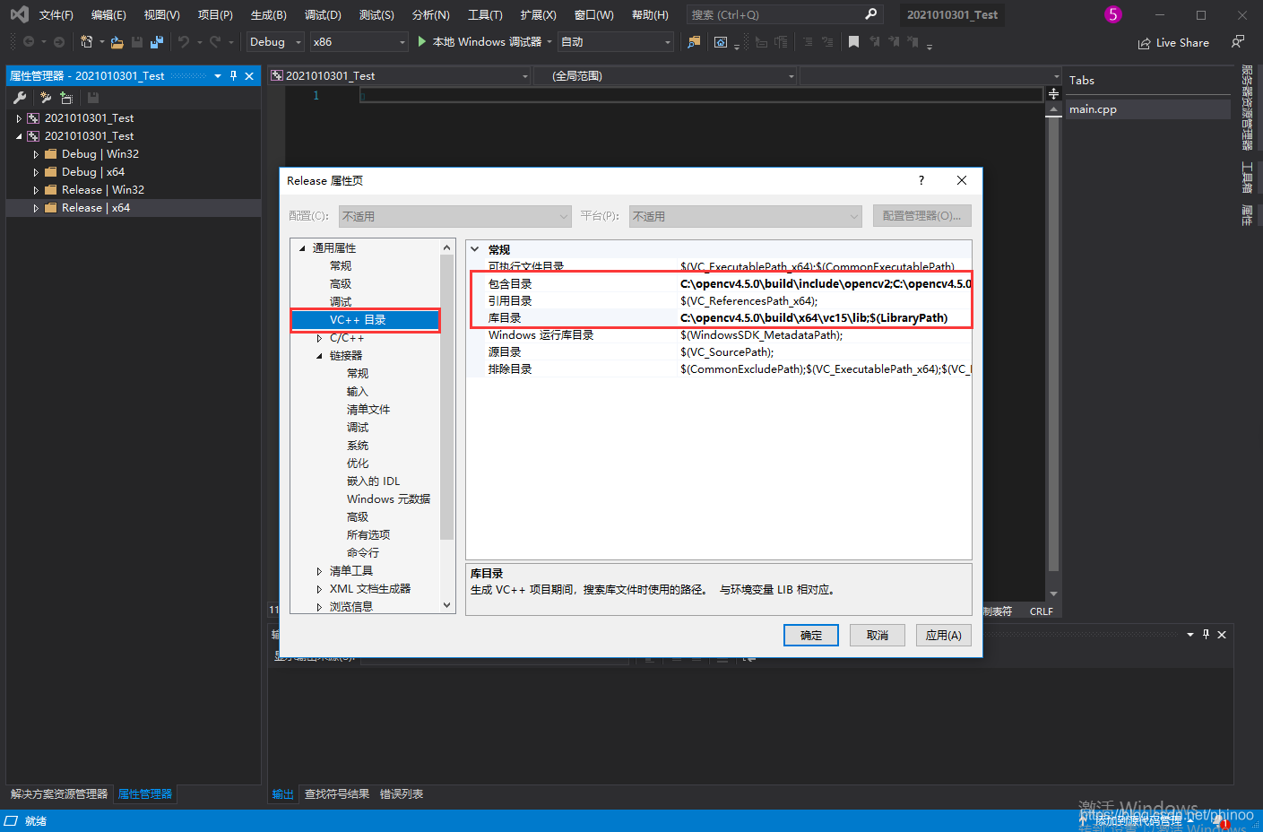Click the 取消 button
The width and height of the screenshot is (1263, 832).
pyautogui.click(x=878, y=635)
